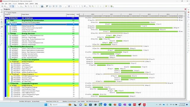
Task: Open the Primavera P6 taskbar icon
Action: point(144,105)
